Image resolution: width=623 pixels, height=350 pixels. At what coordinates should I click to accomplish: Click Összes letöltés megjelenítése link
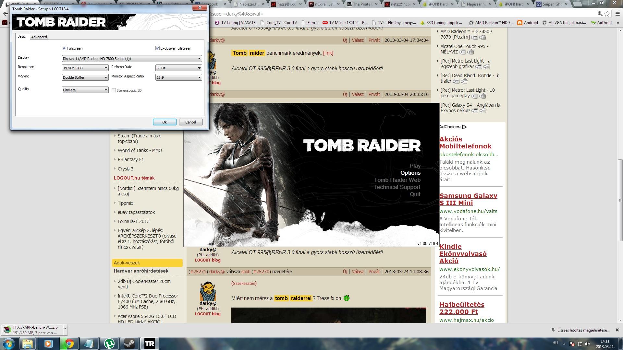coord(583,330)
